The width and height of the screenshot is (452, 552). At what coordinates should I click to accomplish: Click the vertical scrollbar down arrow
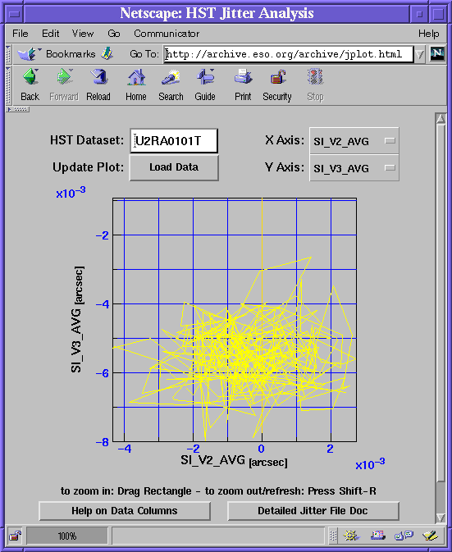point(441,517)
